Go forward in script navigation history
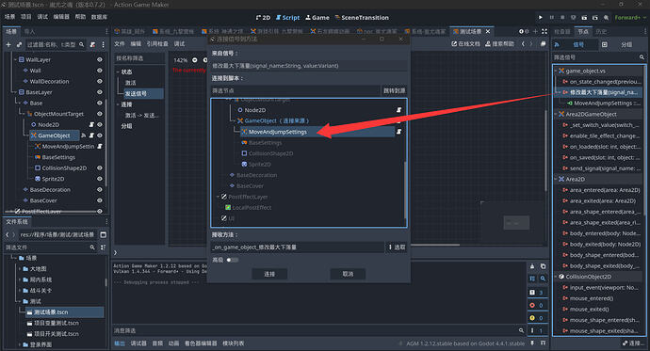 pyautogui.click(x=532, y=43)
